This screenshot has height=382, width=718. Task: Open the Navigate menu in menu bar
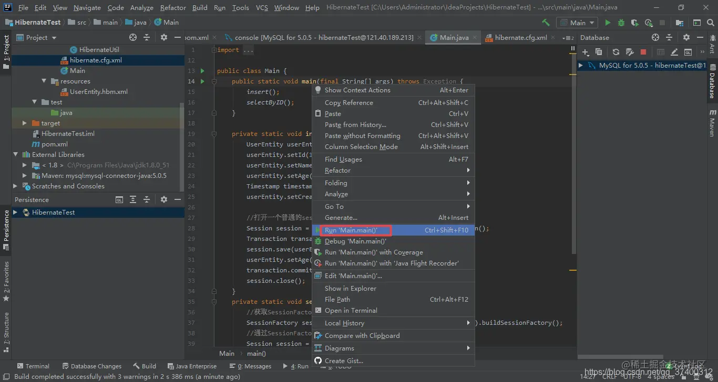[87, 8]
